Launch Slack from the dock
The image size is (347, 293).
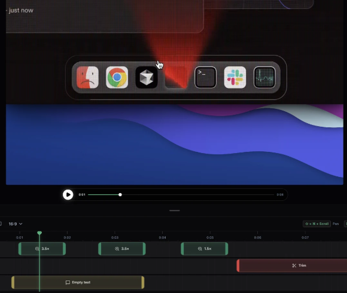(x=235, y=77)
